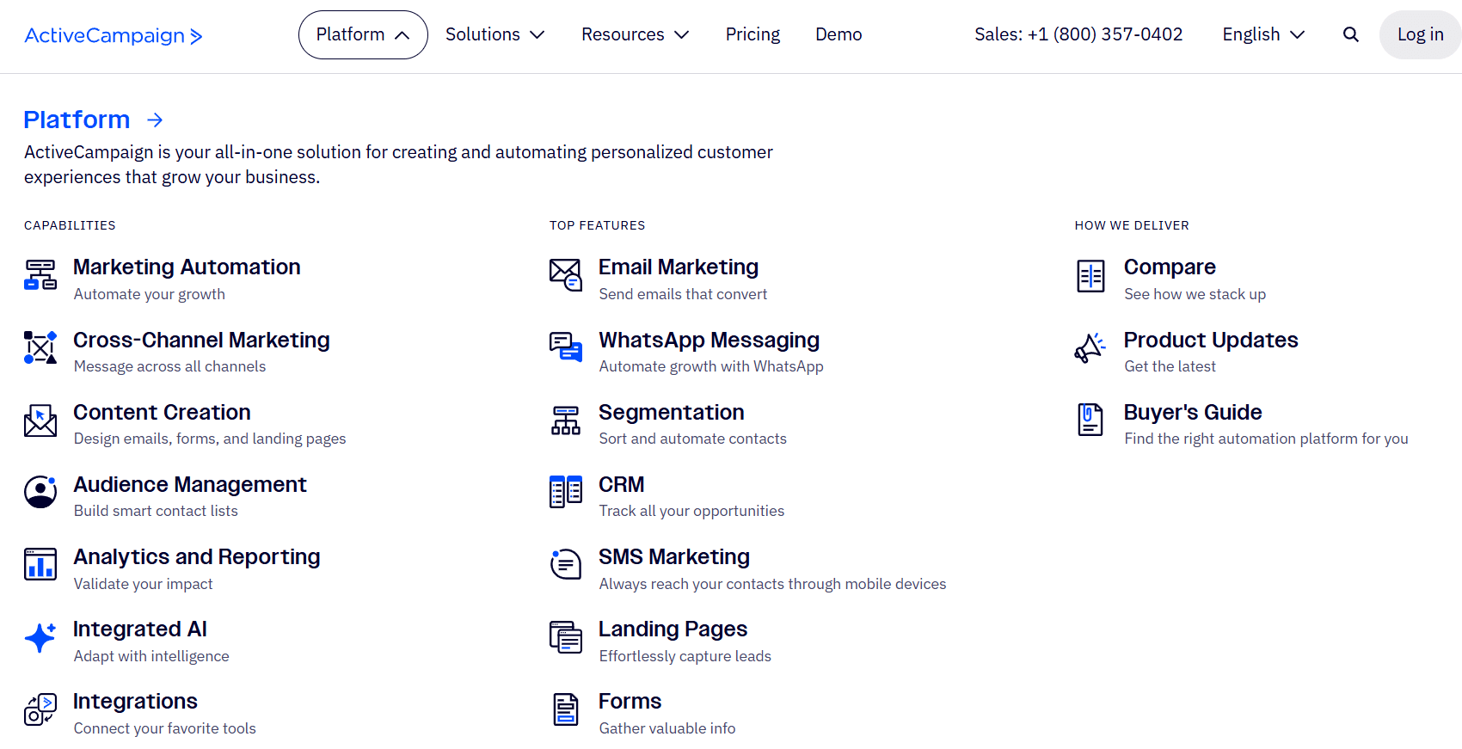The image size is (1462, 749).
Task: Expand the Solutions dropdown
Action: 495,34
